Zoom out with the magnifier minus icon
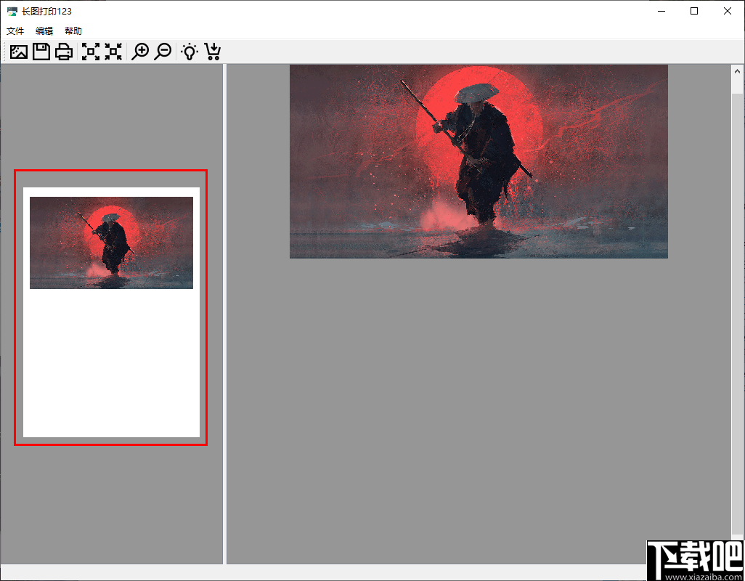This screenshot has width=745, height=581. pos(163,52)
